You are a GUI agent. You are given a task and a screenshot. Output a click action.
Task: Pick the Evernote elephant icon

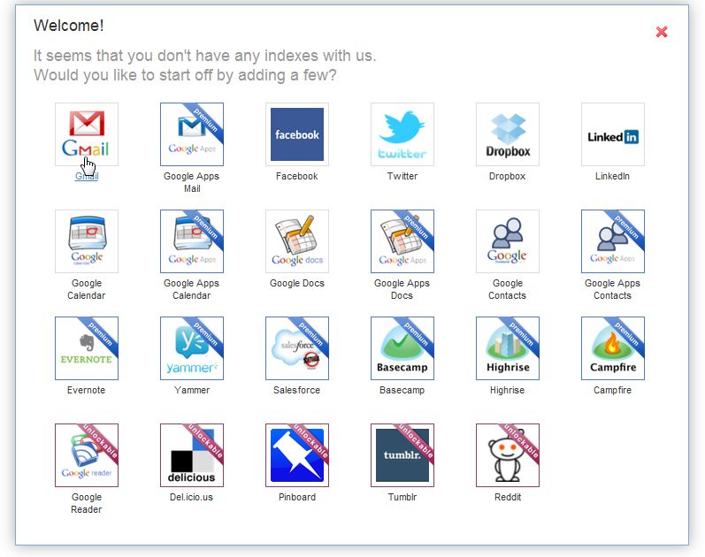click(87, 348)
